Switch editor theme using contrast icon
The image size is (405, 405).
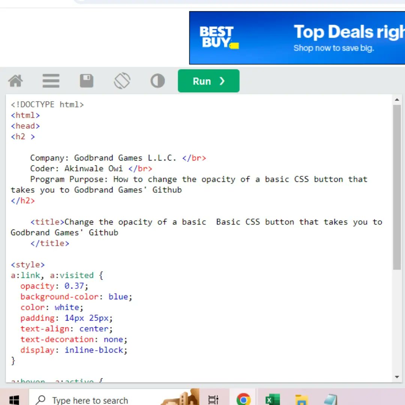(157, 81)
